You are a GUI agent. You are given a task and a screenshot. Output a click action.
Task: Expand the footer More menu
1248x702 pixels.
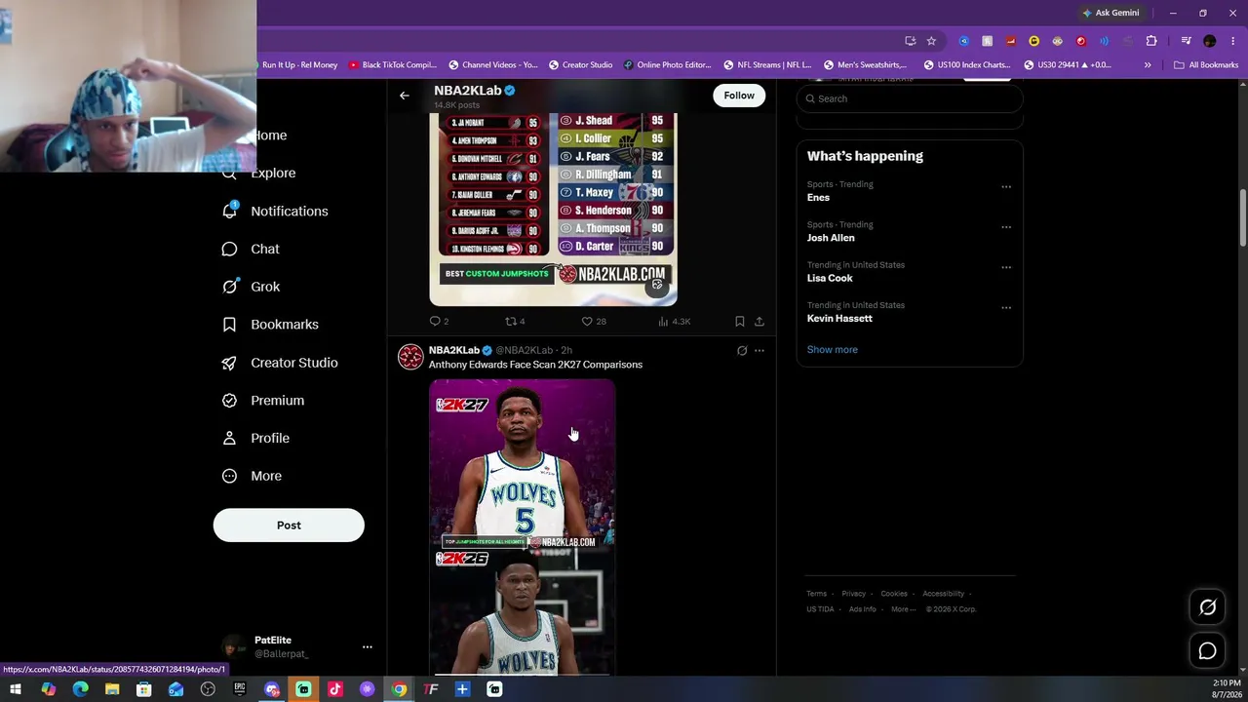click(903, 609)
